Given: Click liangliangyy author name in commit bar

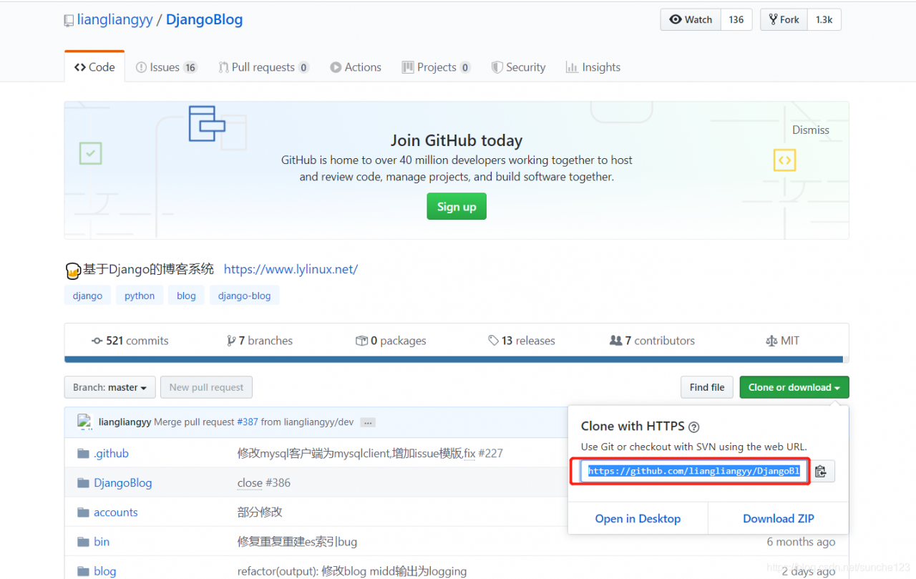Looking at the screenshot, I should [x=125, y=422].
